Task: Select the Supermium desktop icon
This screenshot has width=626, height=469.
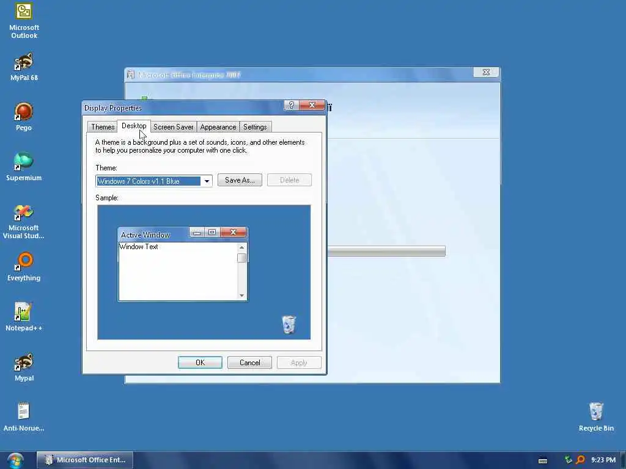Action: click(24, 167)
